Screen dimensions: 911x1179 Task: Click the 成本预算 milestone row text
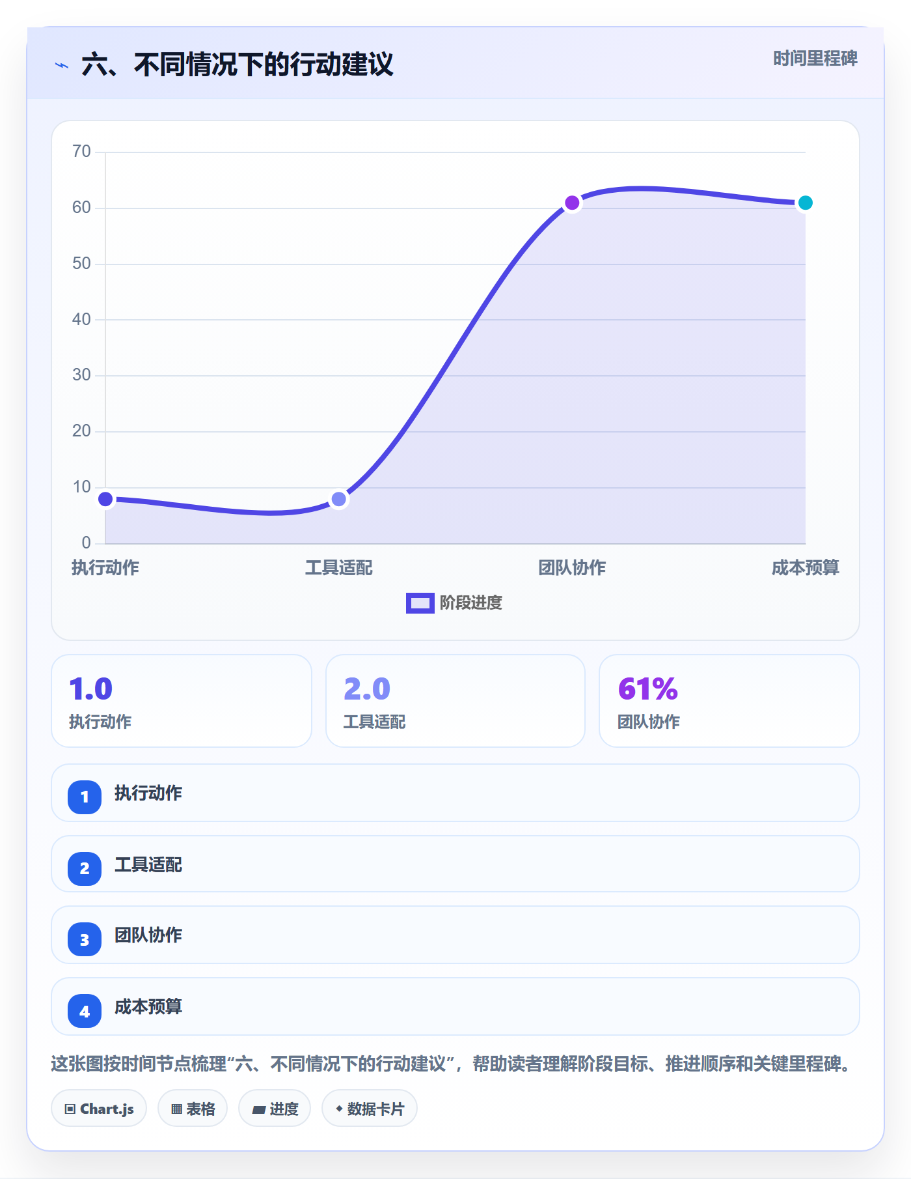148,1007
